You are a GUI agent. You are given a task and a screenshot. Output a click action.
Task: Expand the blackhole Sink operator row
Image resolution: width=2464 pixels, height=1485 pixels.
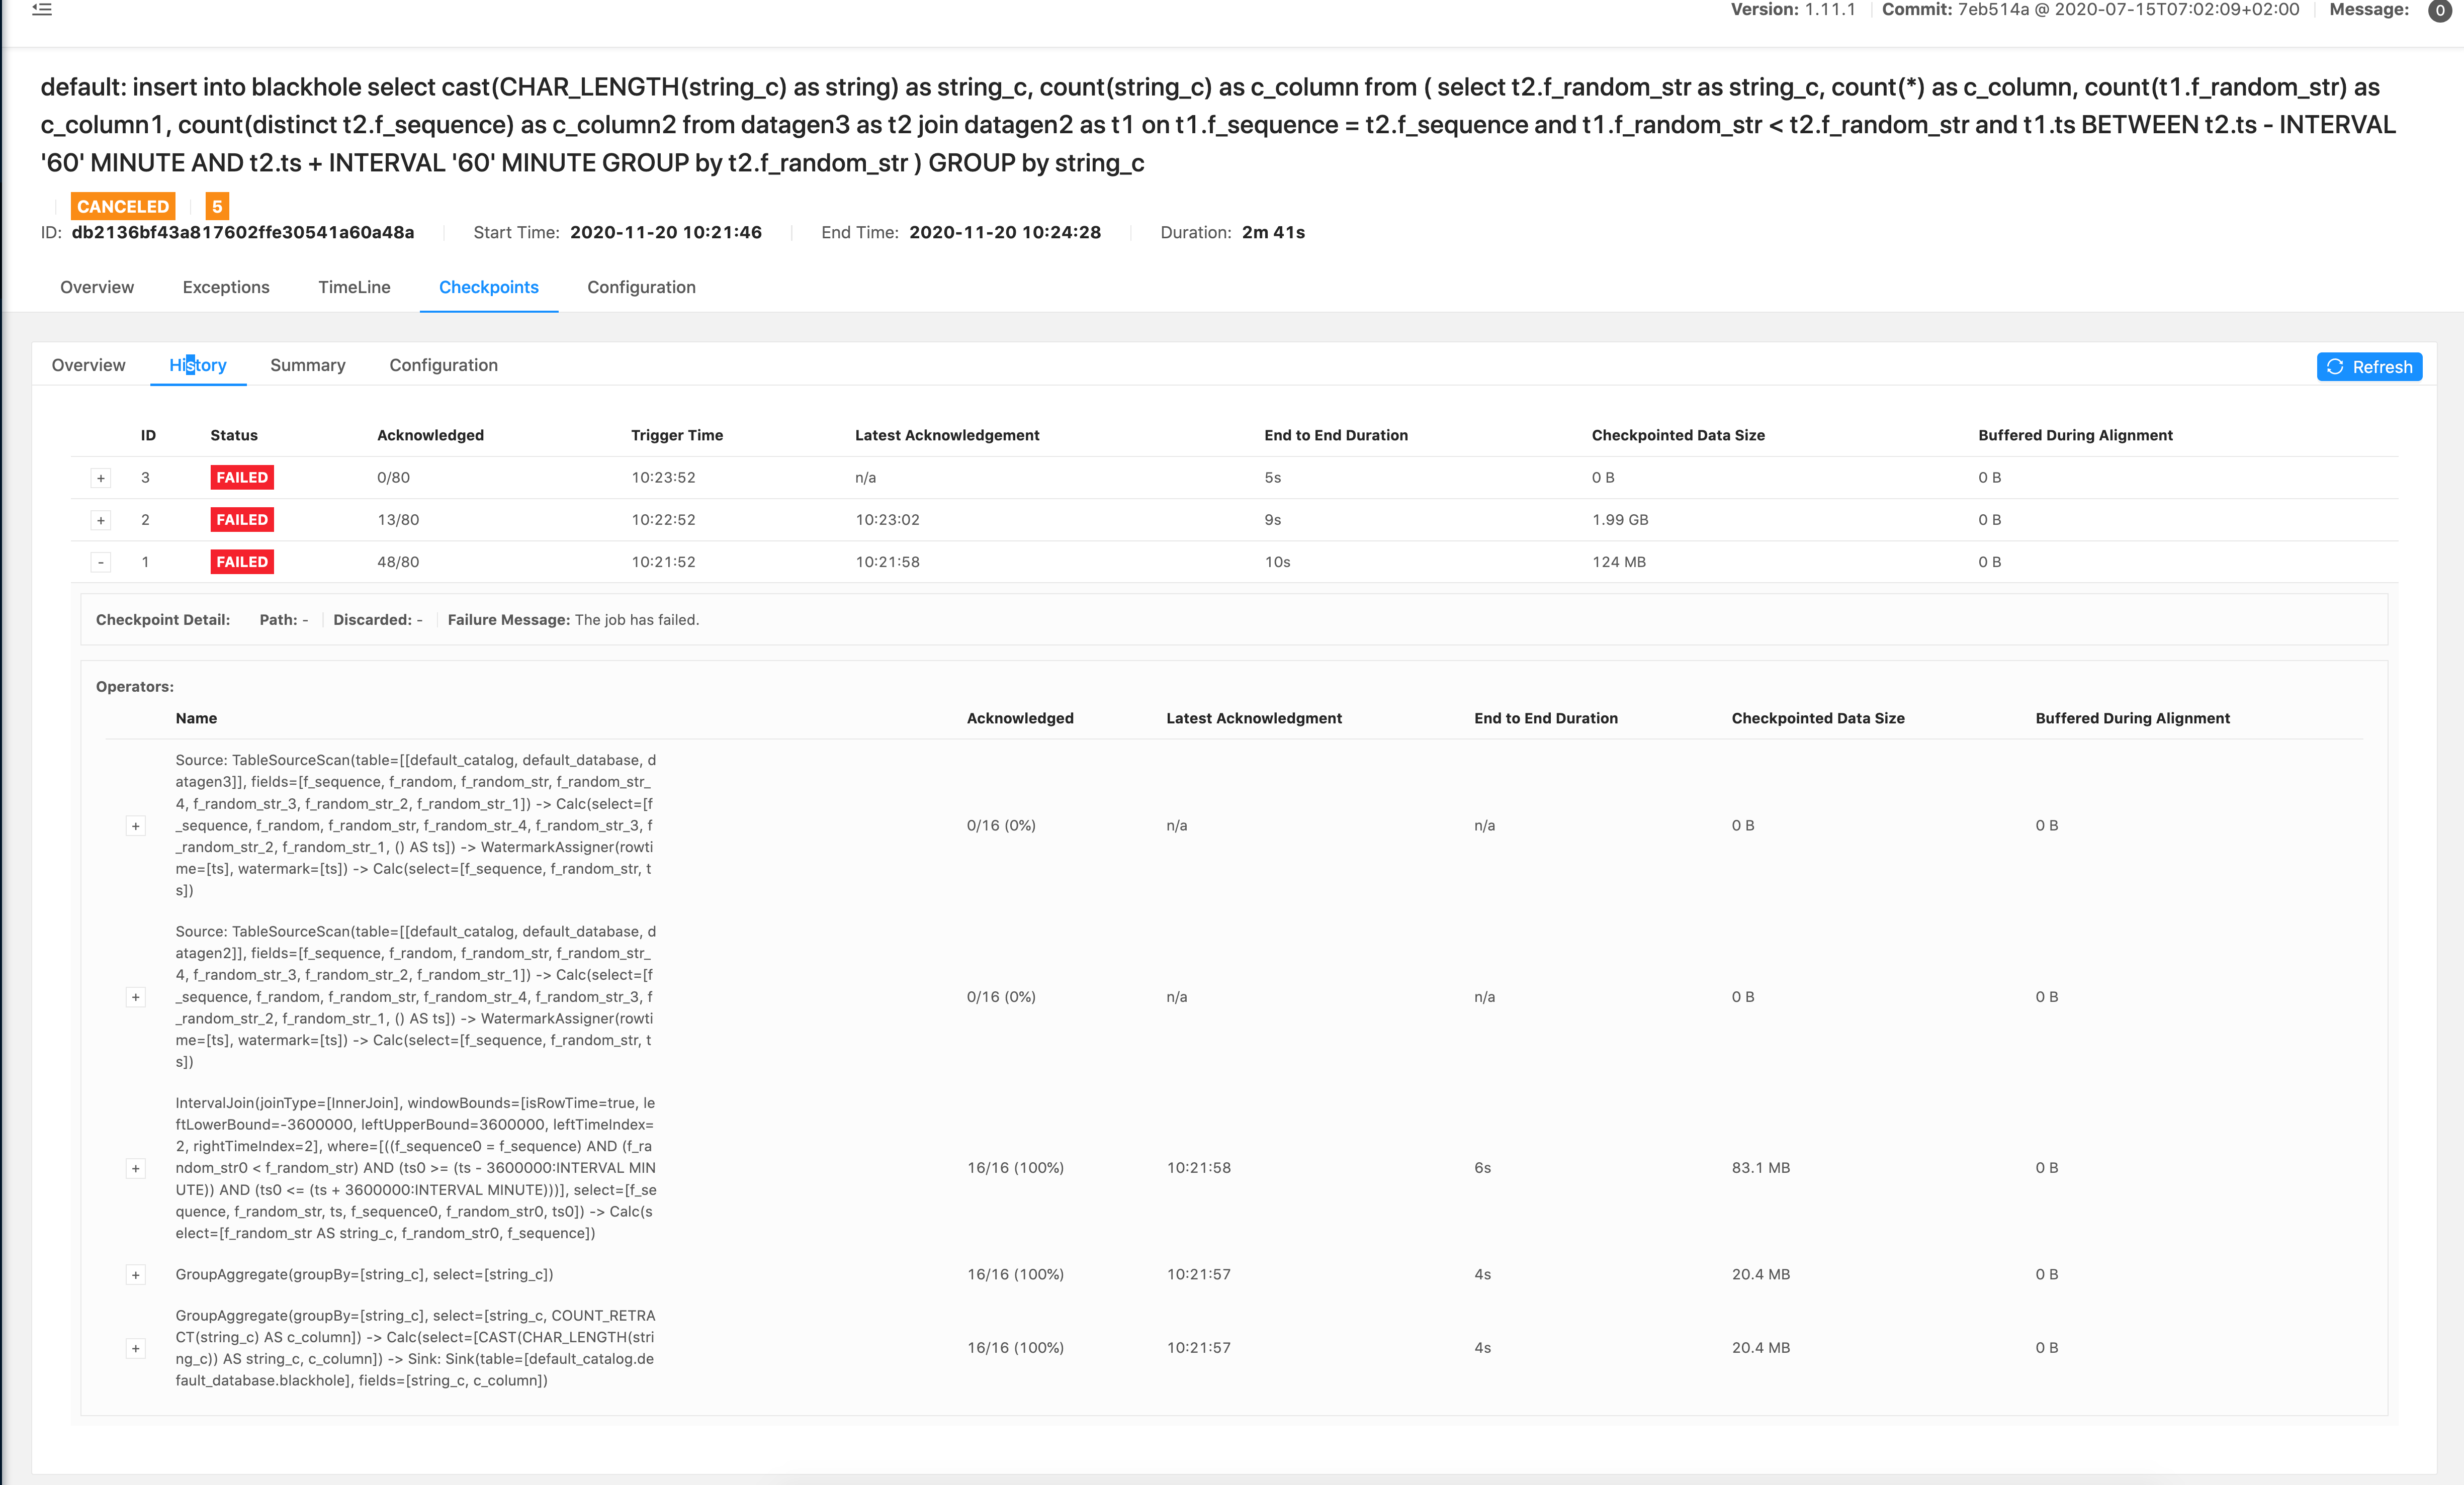point(136,1348)
